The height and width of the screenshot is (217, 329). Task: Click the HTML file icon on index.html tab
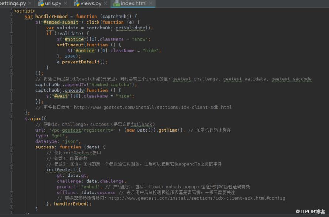(116, 3)
